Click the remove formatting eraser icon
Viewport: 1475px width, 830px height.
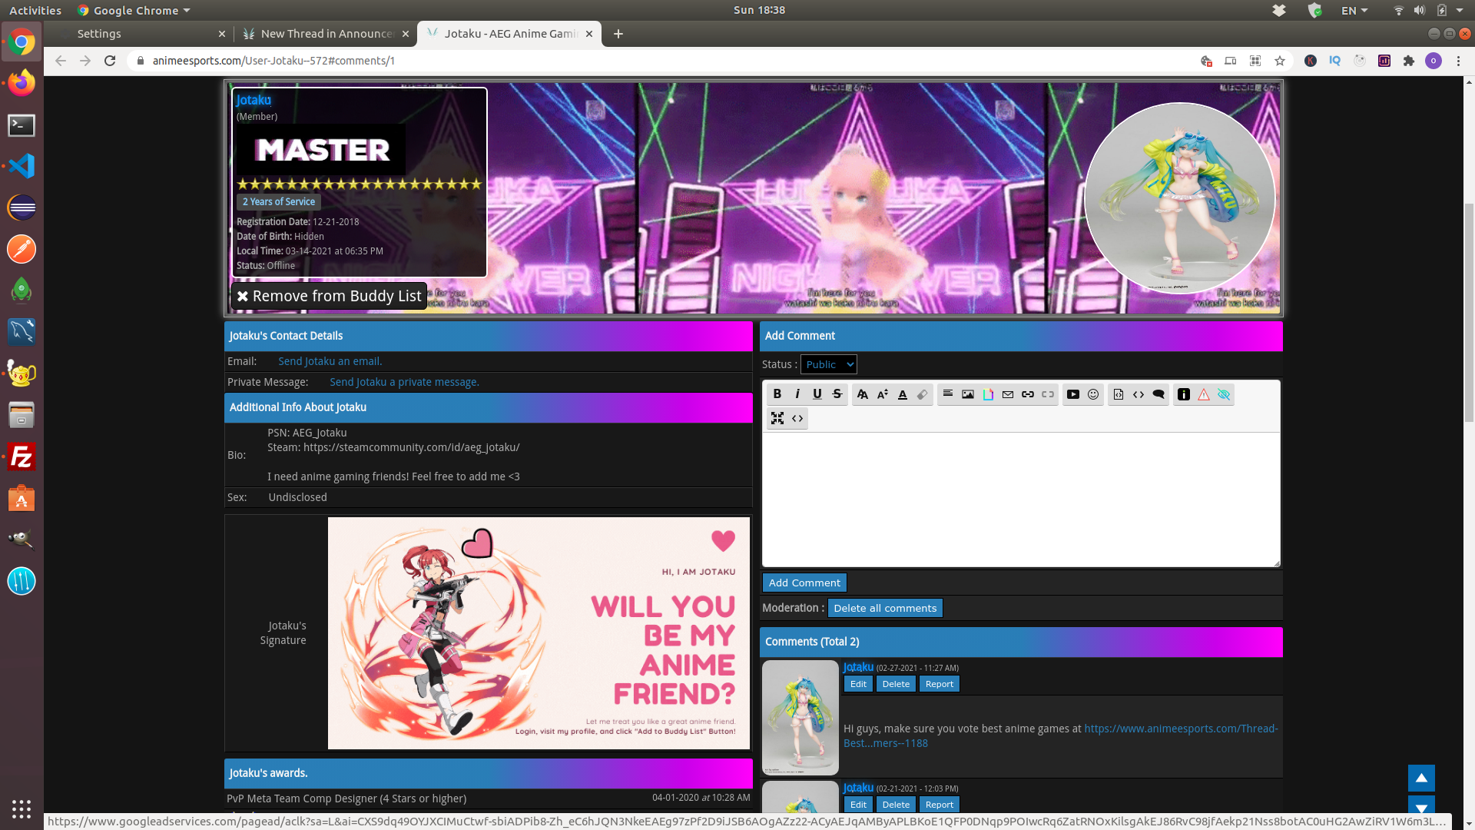coord(923,394)
